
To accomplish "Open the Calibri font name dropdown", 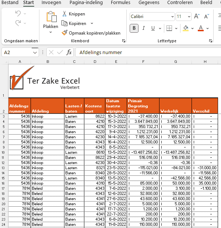I will (172, 17).
